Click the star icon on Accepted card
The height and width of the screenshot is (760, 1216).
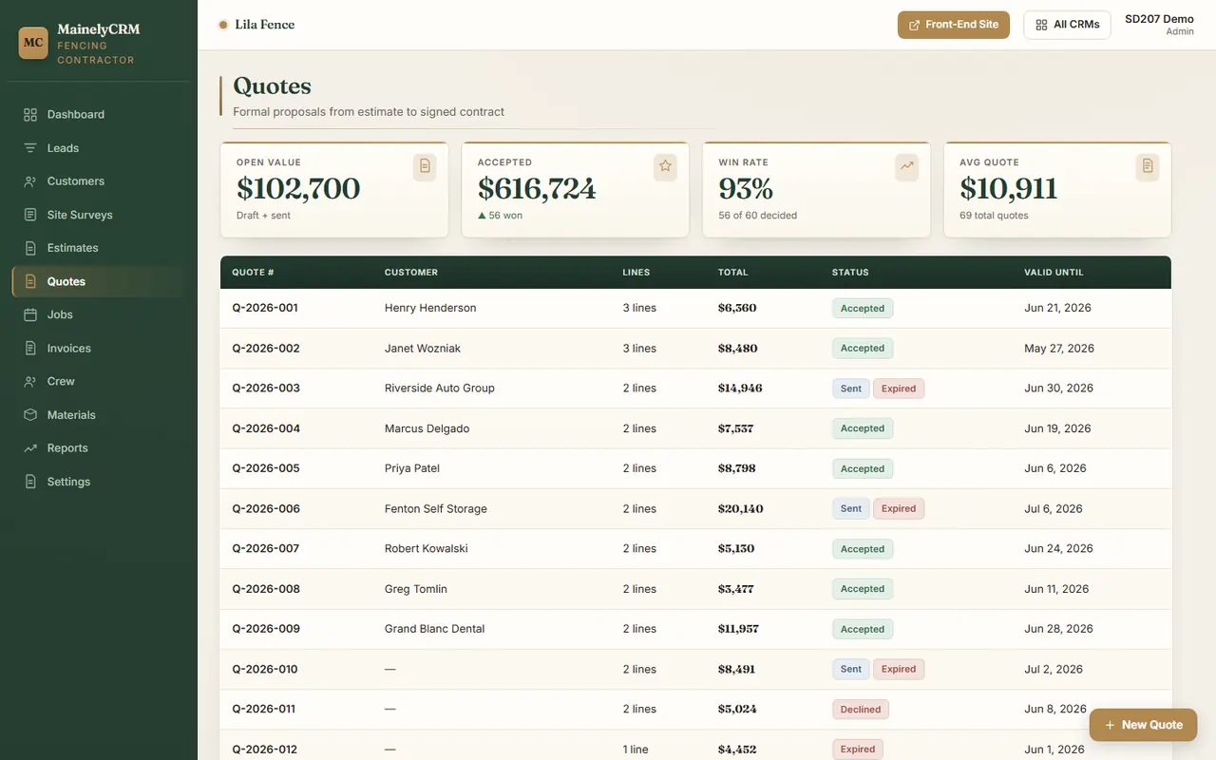point(666,166)
